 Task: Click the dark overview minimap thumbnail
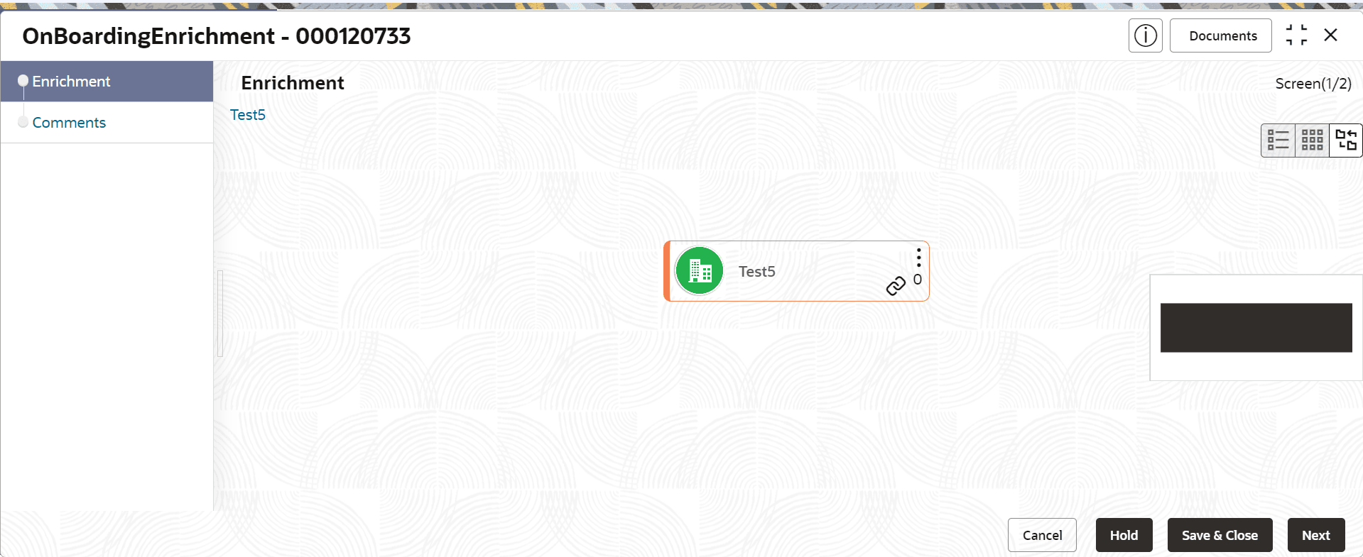click(1256, 328)
